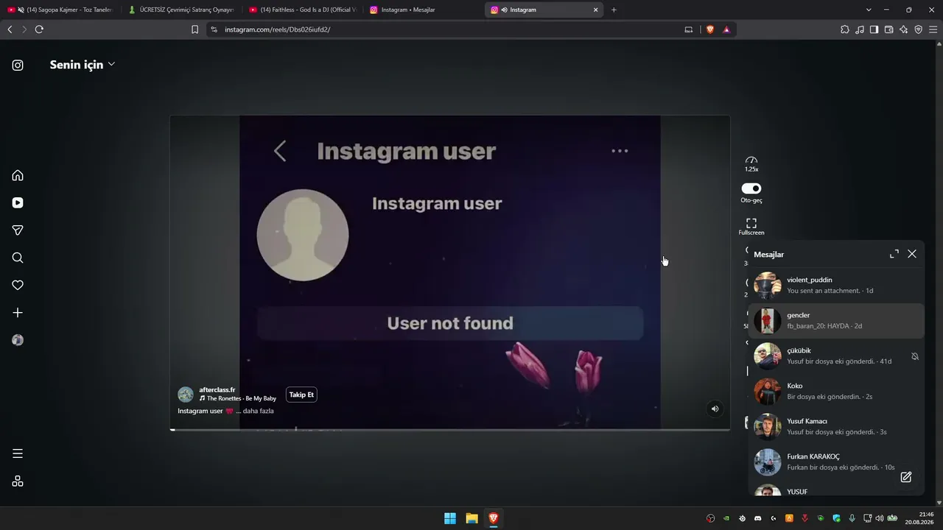Open the gencler group chat
The width and height of the screenshot is (943, 530).
pyautogui.click(x=836, y=321)
